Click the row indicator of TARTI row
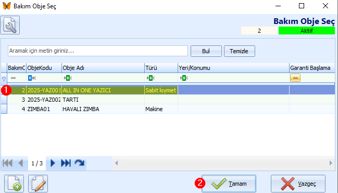 (x=4, y=100)
